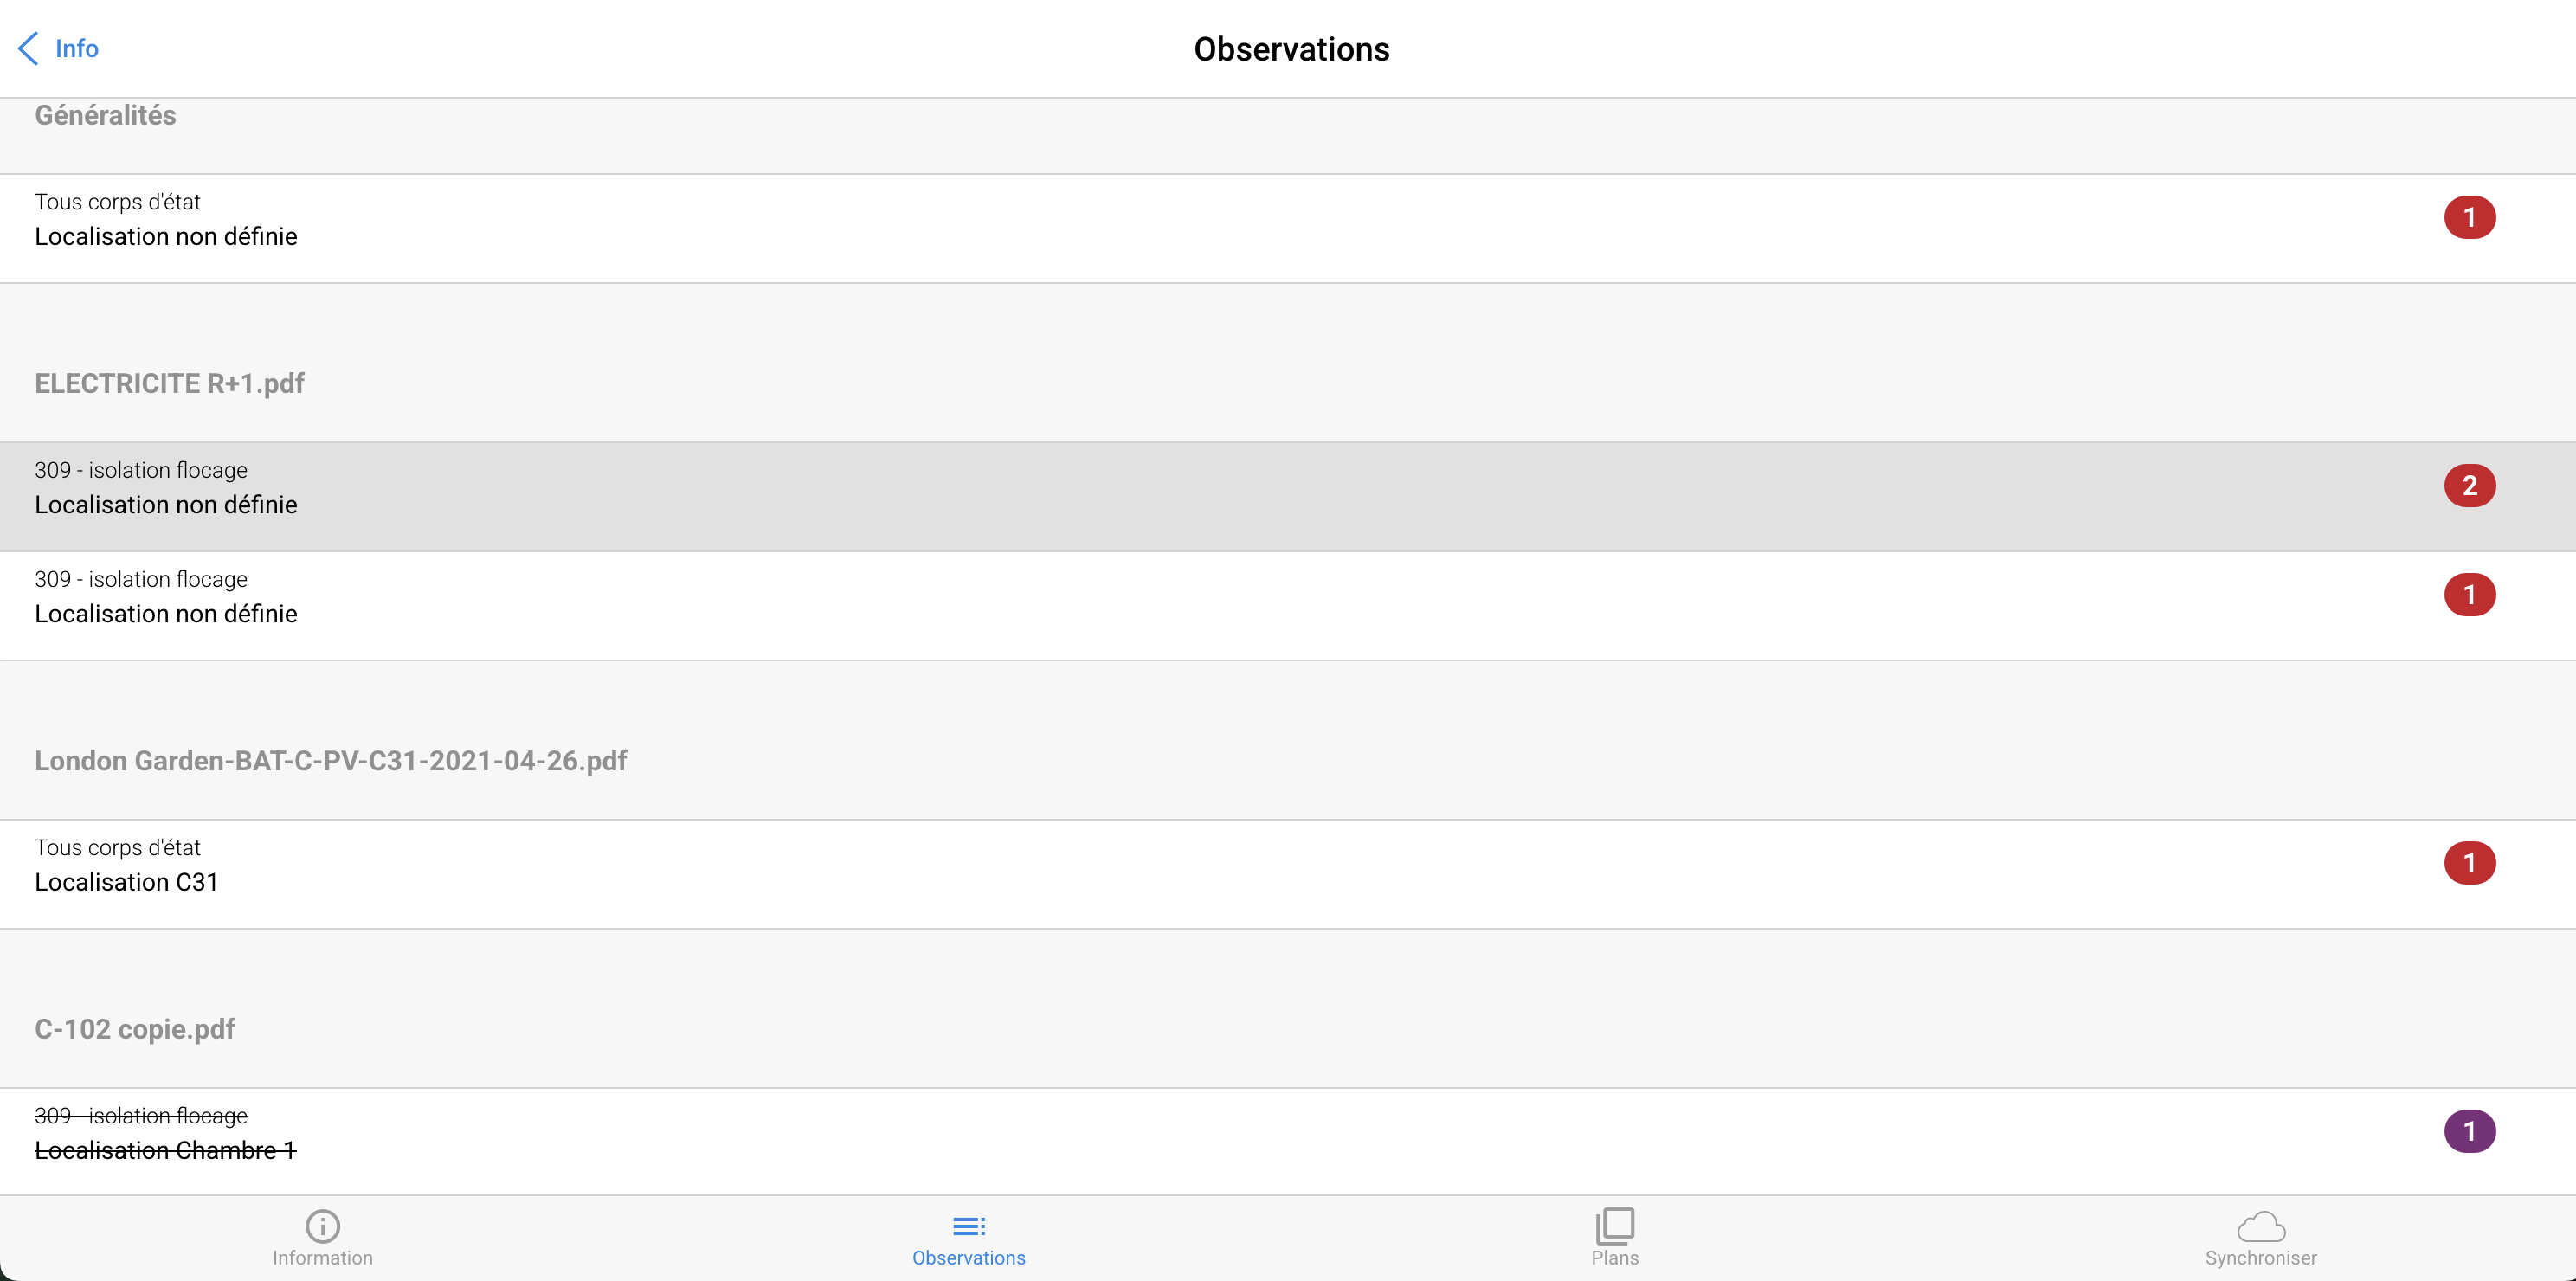Tap the purple badge on Chambre 1
Viewport: 2576px width, 1281px height.
coord(2469,1132)
